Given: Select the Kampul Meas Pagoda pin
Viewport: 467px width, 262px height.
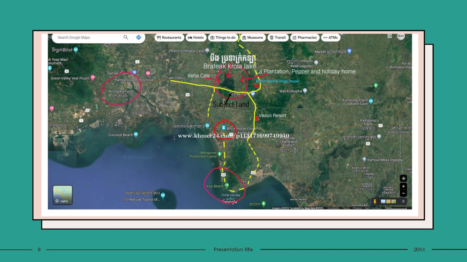Looking at the screenshot, I should pos(364,159).
